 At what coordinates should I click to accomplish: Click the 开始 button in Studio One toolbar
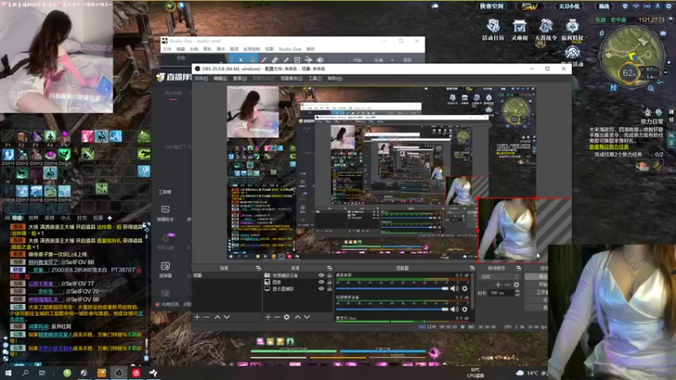(357, 60)
